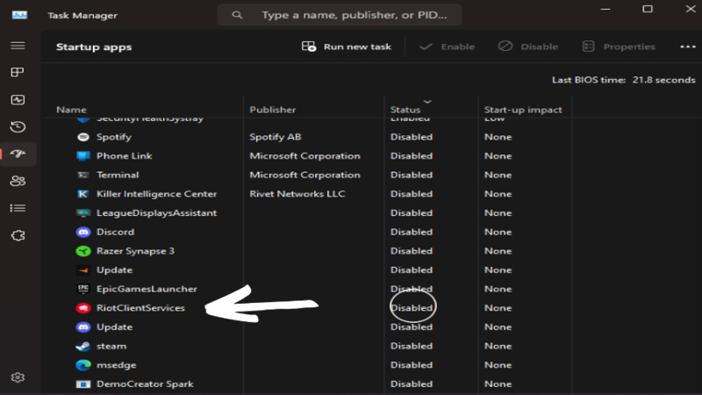Go to Processes page in sidebar

18,73
